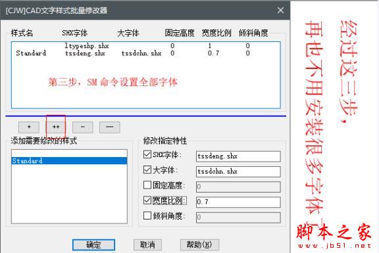Click the disabled 固定高度 value field
The width and height of the screenshot is (379, 253).
pos(238,187)
